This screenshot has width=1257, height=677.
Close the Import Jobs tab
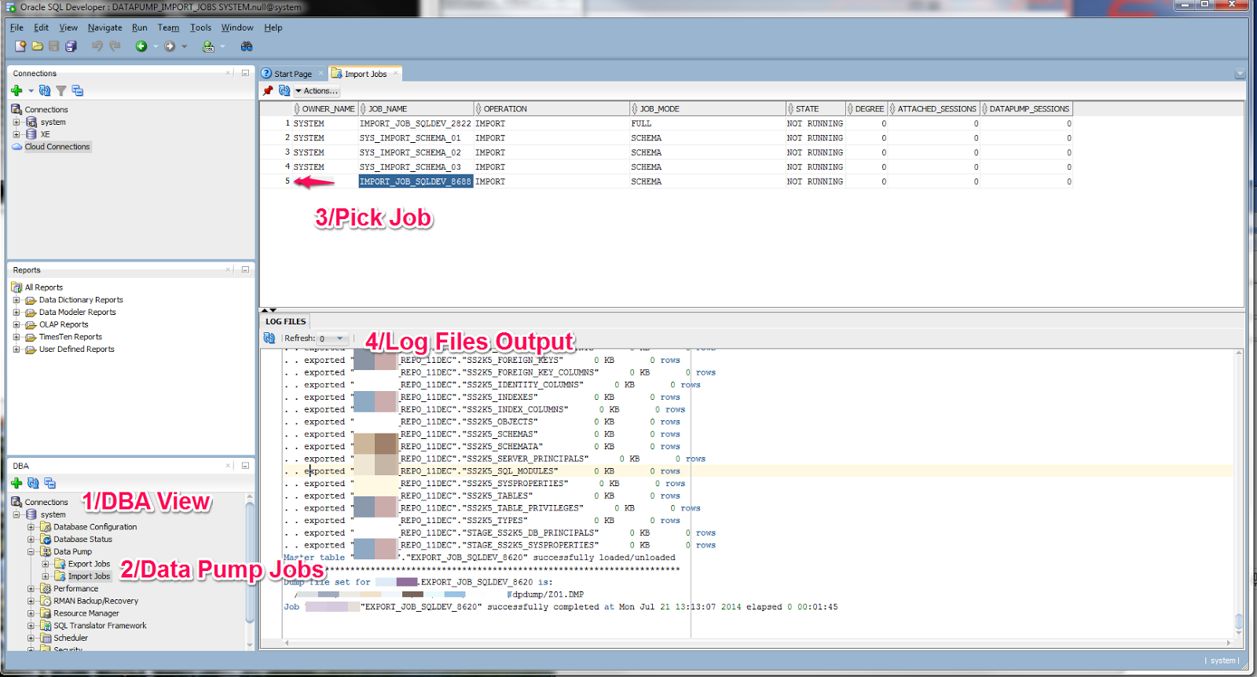(x=396, y=74)
